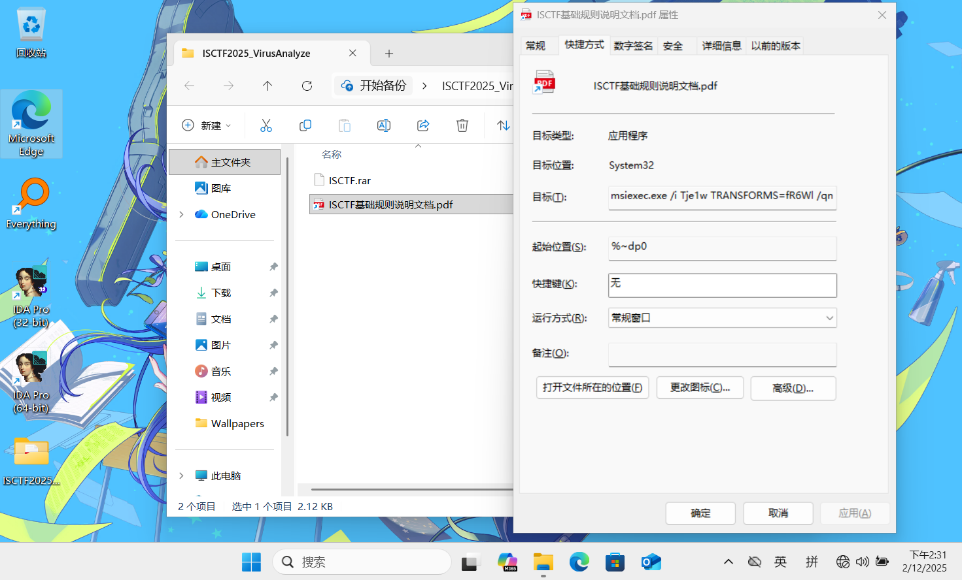962x580 pixels.
Task: Open Microsoft Edge desktop shortcut
Action: tap(31, 123)
